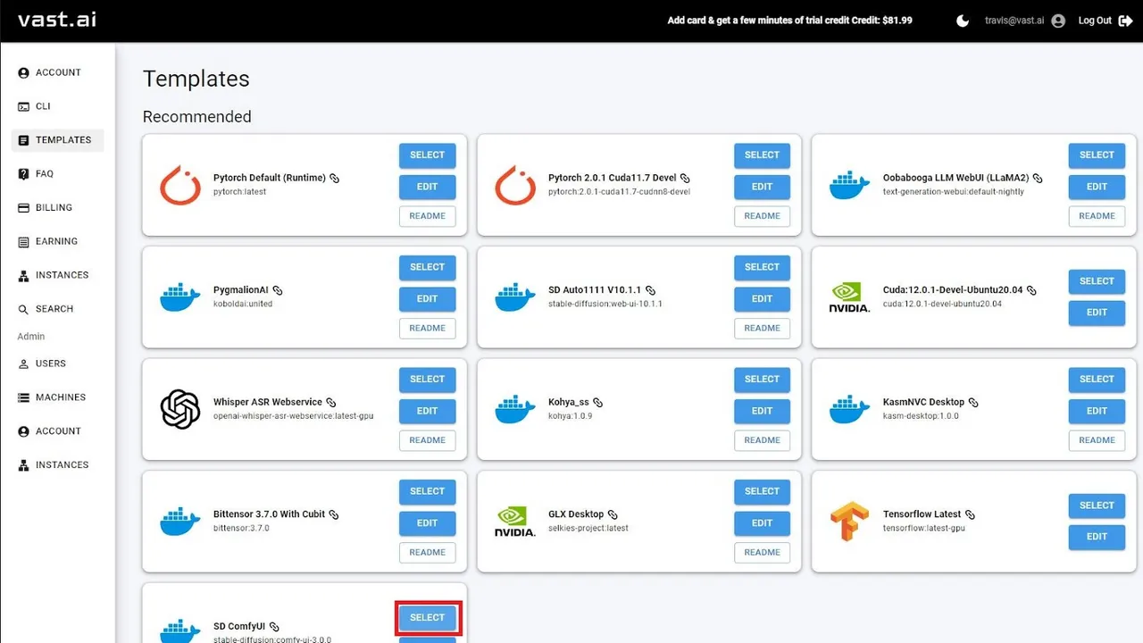Edit the Pytorch Default (Runtime) template
This screenshot has height=643, width=1143.
[x=428, y=187]
